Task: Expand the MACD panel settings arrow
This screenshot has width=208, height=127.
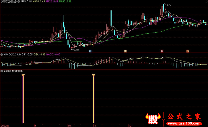Action: [2, 55]
